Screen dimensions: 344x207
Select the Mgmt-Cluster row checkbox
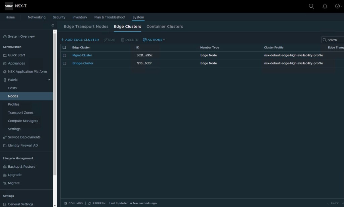click(64, 55)
